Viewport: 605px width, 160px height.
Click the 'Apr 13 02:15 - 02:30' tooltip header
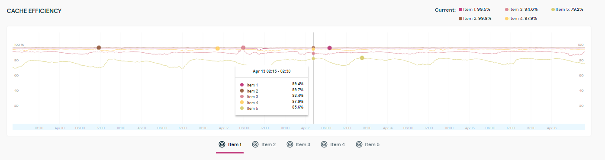click(271, 71)
